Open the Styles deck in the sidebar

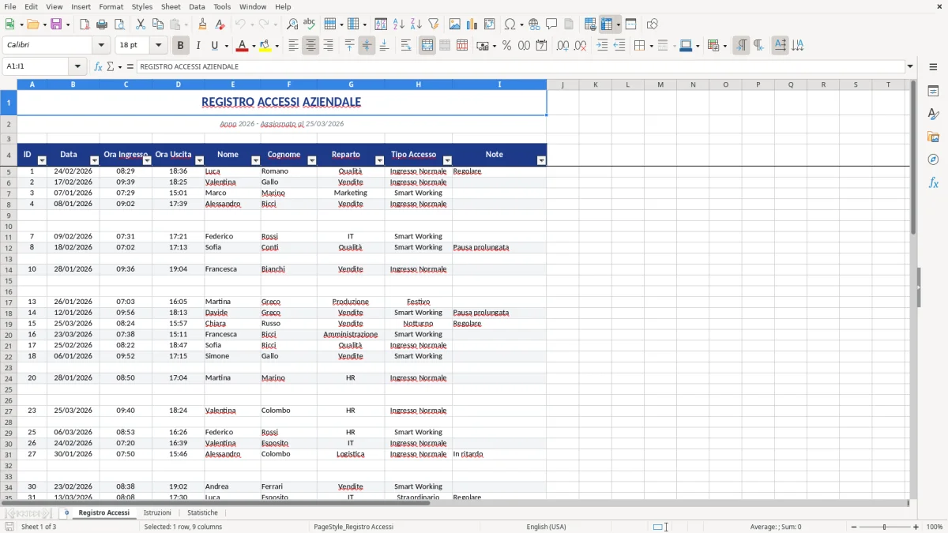click(x=934, y=114)
